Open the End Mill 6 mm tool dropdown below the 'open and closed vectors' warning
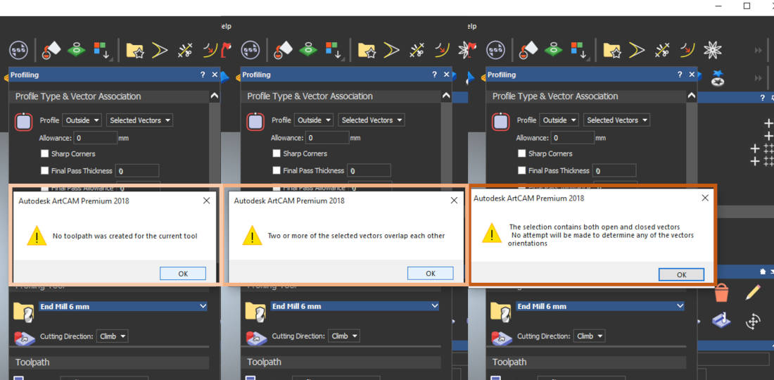774x380 pixels. (x=599, y=307)
